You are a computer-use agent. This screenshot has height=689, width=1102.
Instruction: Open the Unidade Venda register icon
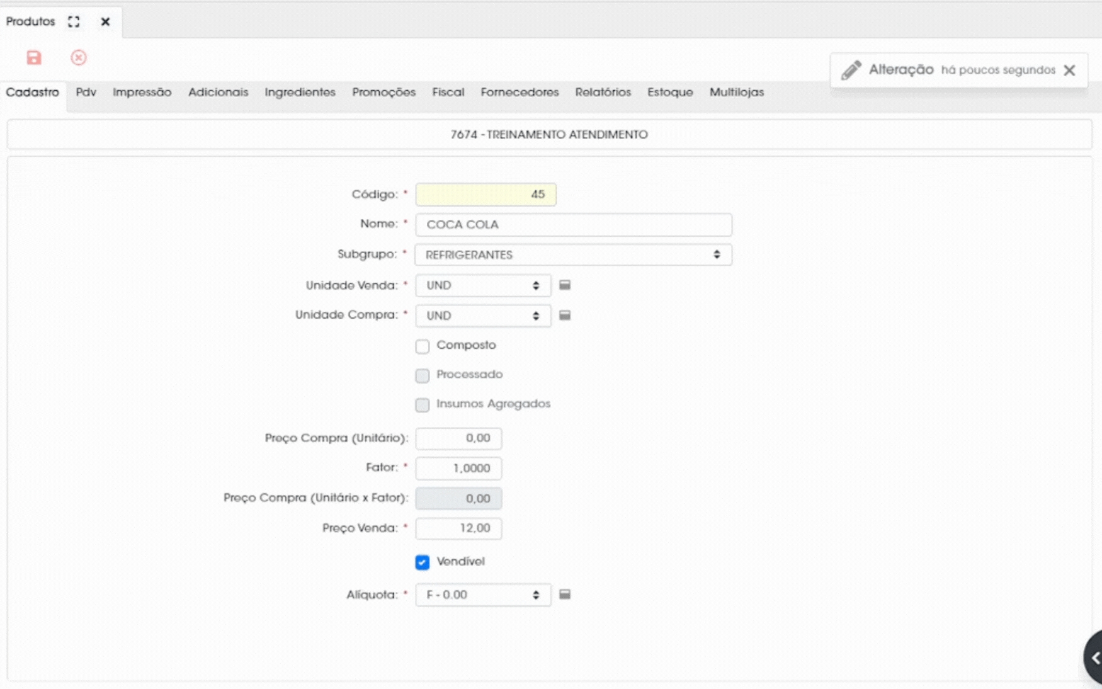pyautogui.click(x=565, y=285)
